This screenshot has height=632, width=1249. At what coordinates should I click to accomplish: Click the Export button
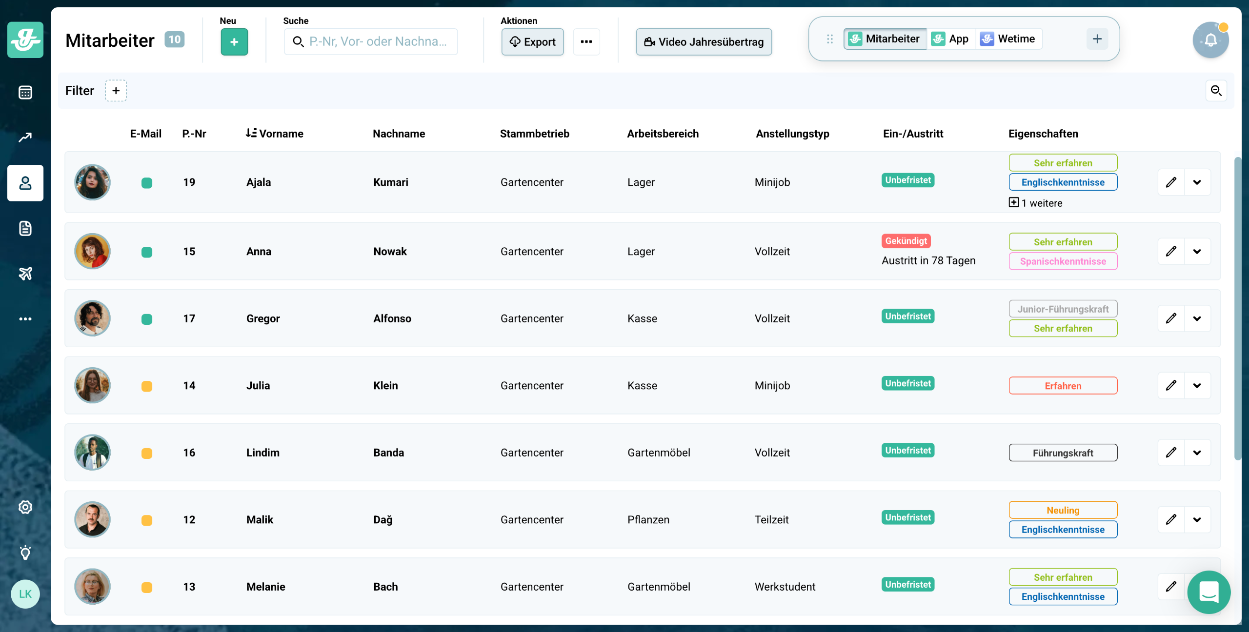click(532, 42)
